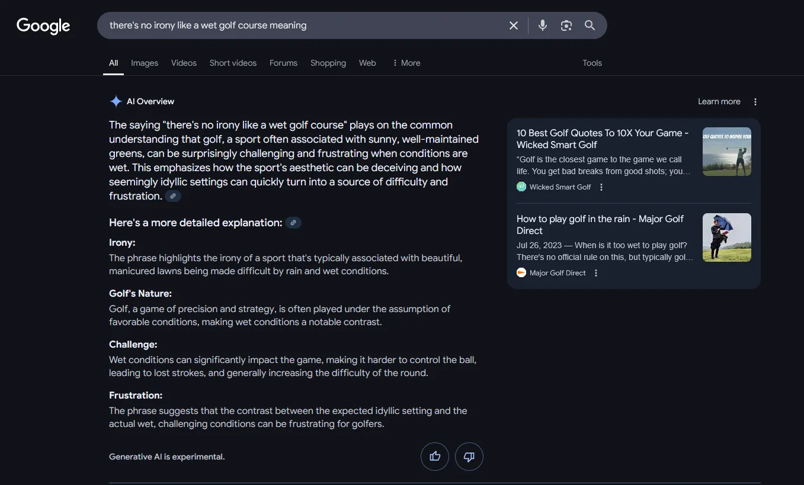Select the Short videos tab

(233, 63)
